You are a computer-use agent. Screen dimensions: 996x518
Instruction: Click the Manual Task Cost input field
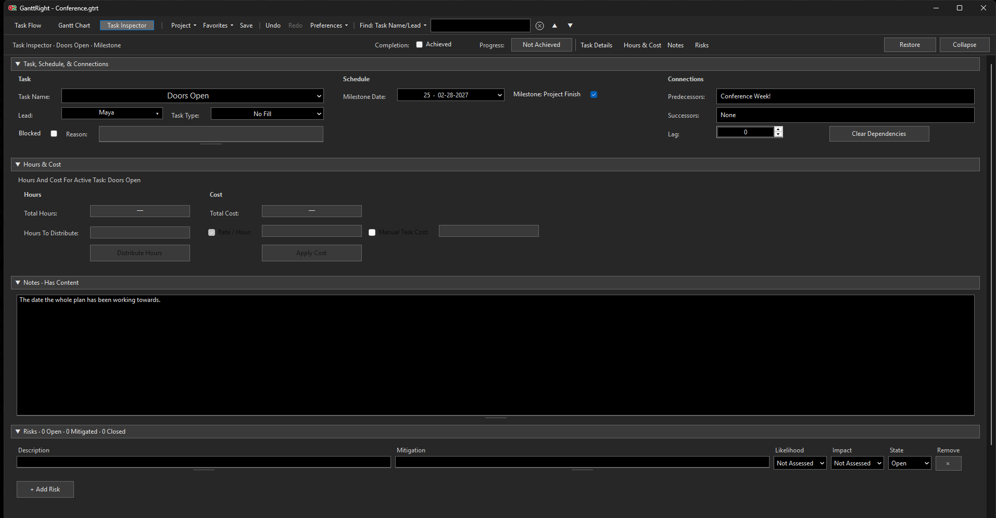tap(488, 231)
